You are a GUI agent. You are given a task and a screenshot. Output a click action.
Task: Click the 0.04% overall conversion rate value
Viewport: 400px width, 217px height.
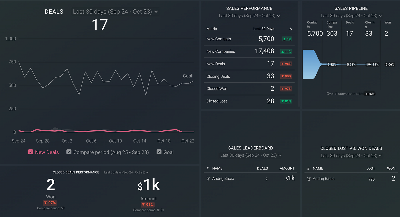coord(369,94)
